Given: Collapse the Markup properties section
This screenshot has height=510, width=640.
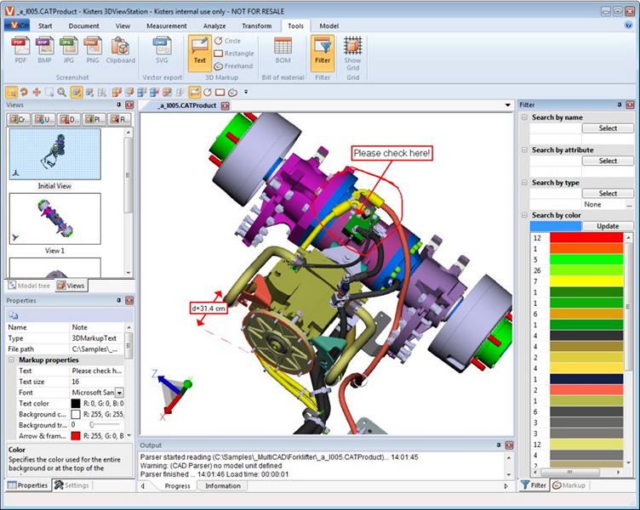Looking at the screenshot, I should [x=11, y=360].
